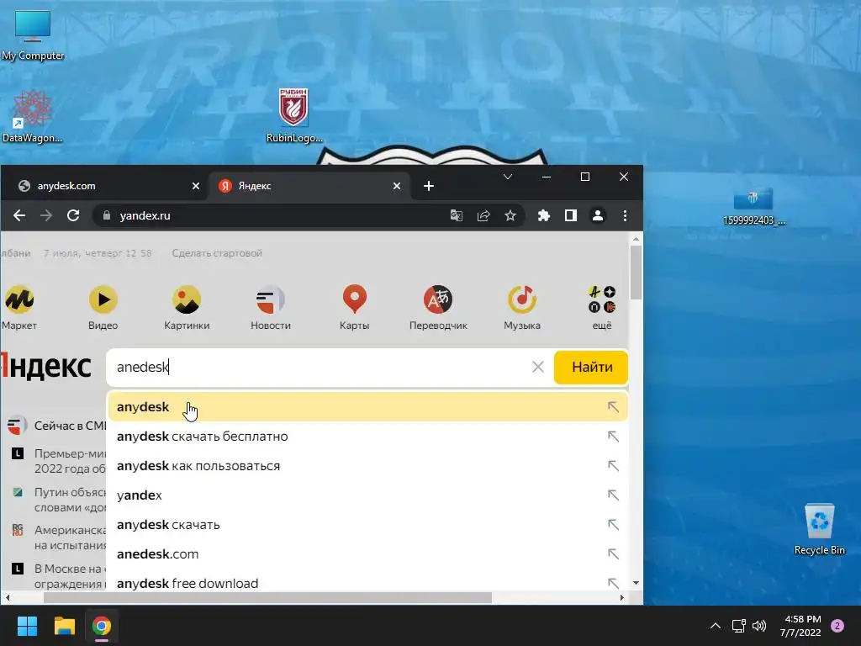861x646 pixels.
Task: Close the Яндекс tab
Action: pyautogui.click(x=397, y=186)
